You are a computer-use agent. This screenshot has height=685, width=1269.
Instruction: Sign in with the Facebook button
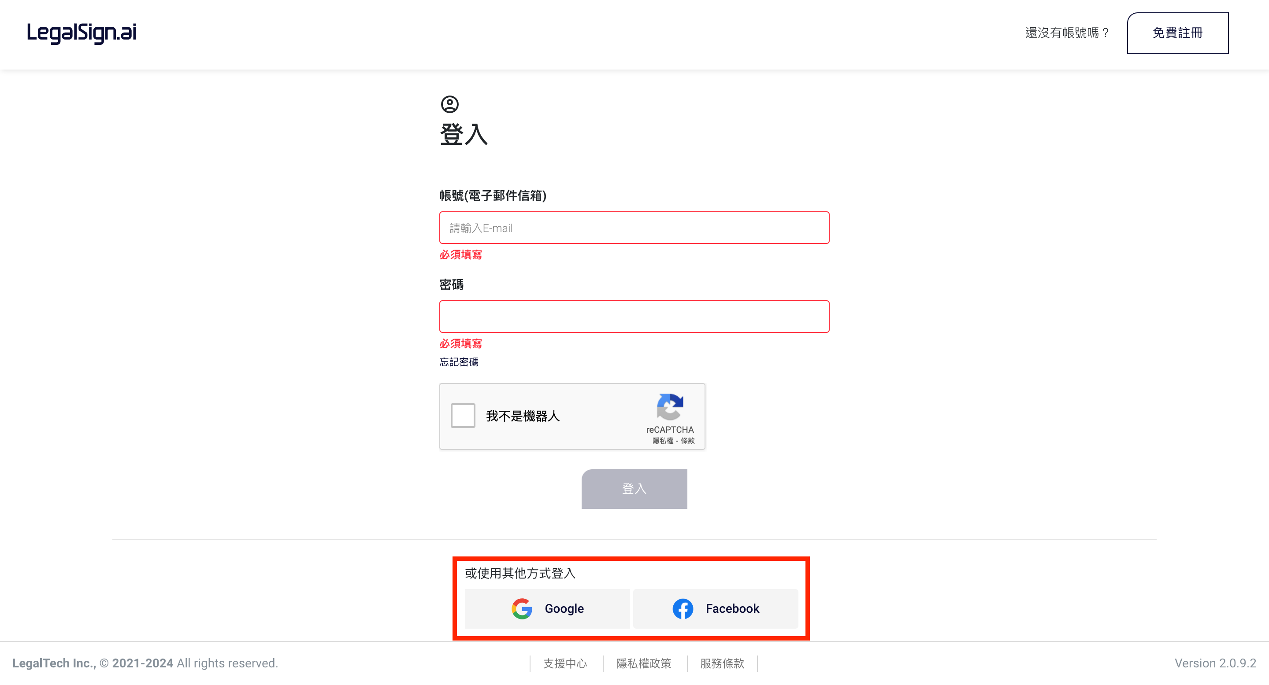coord(715,608)
